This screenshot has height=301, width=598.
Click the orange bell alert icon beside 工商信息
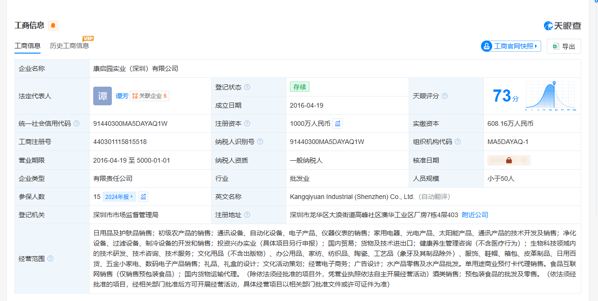53,26
